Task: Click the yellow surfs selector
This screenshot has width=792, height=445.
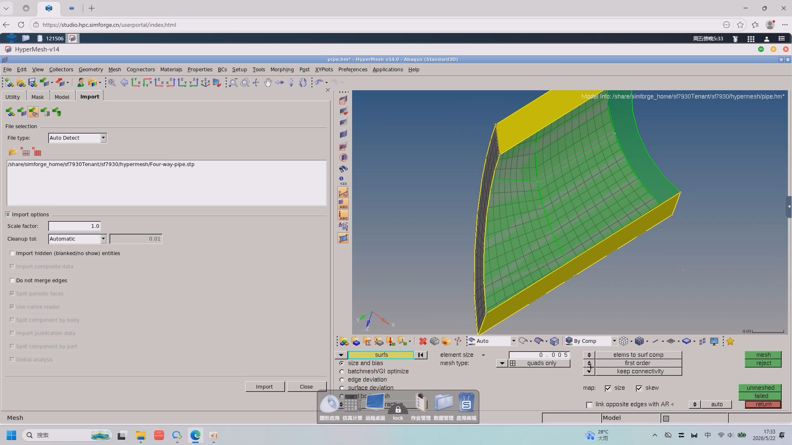Action: pos(381,355)
